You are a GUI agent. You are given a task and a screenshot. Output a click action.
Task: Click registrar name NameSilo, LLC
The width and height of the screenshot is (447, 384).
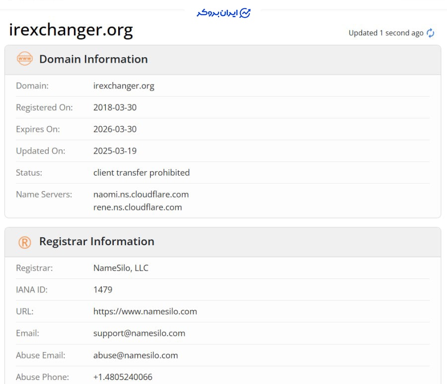point(121,268)
